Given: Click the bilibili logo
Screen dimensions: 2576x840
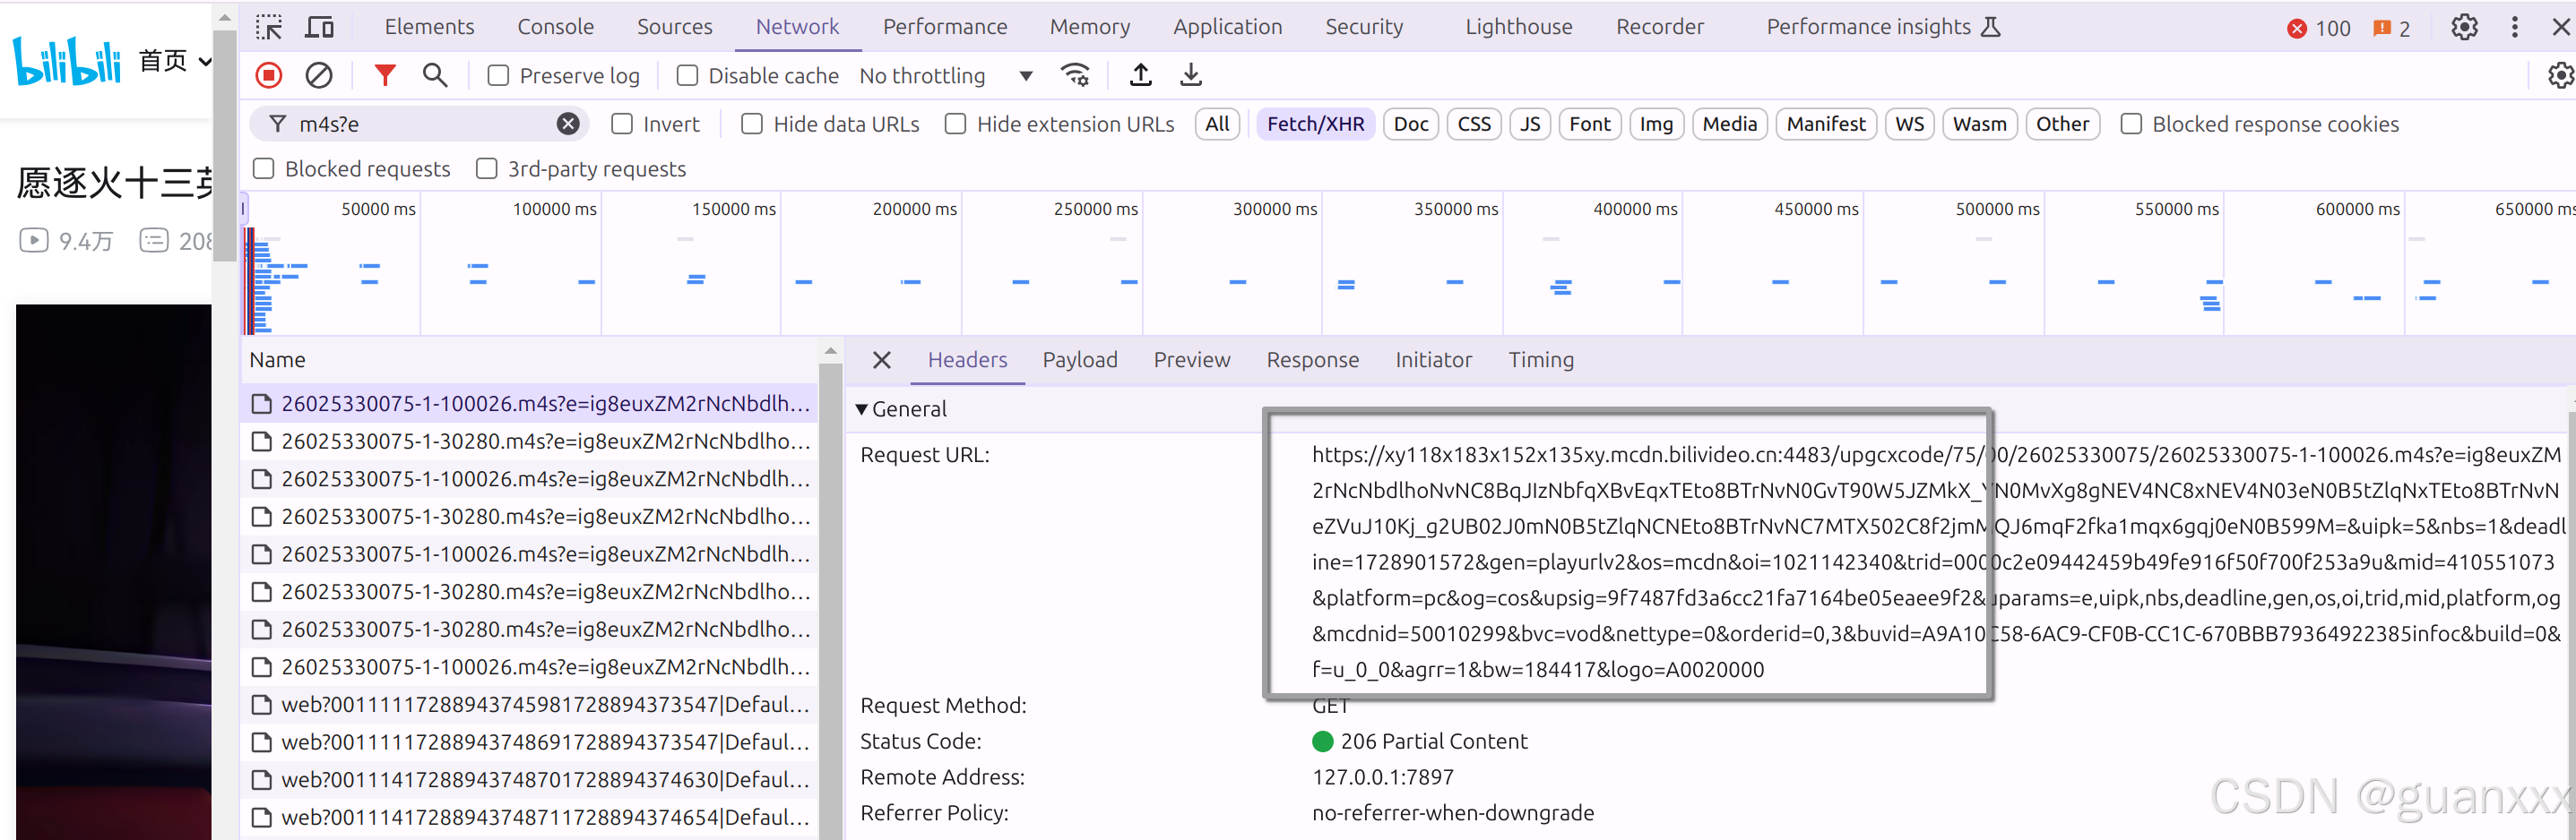Looking at the screenshot, I should tap(66, 60).
